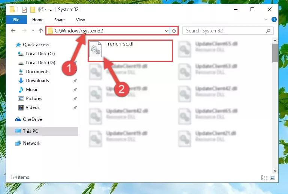
Task: Click the pin icon next to Pictures
Action: pos(75,98)
